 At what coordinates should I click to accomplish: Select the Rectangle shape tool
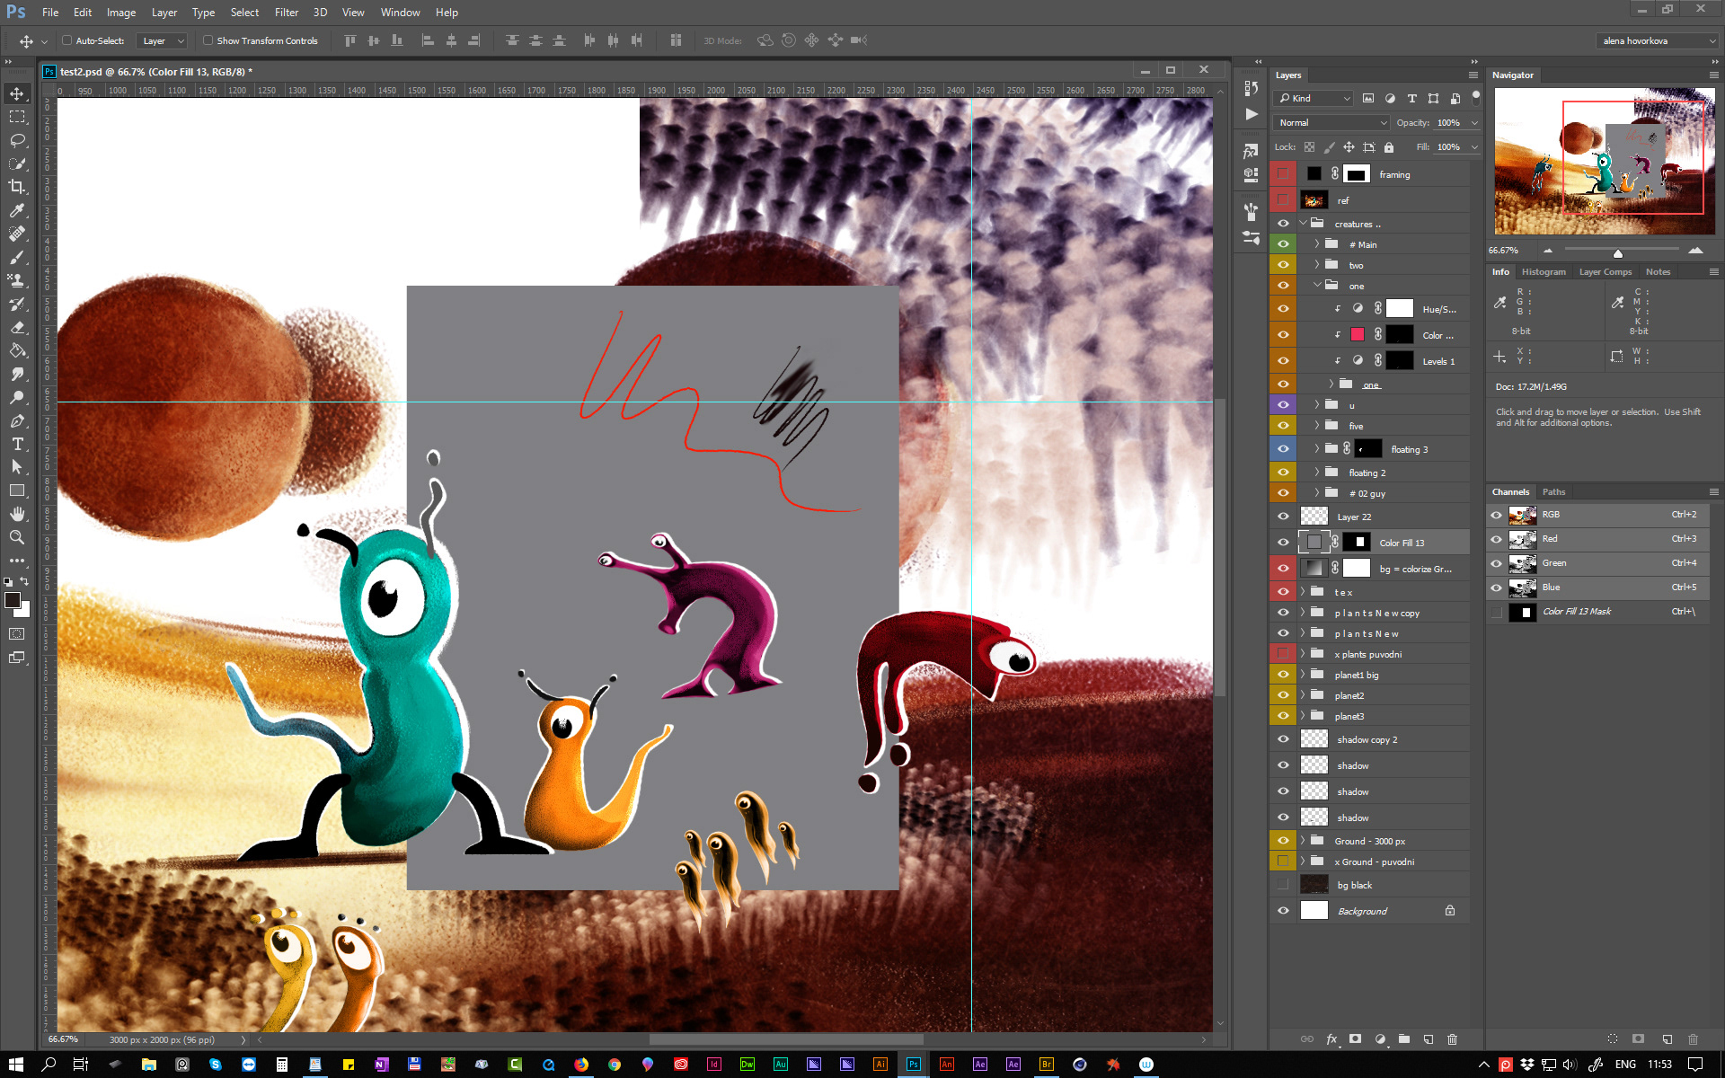17,490
